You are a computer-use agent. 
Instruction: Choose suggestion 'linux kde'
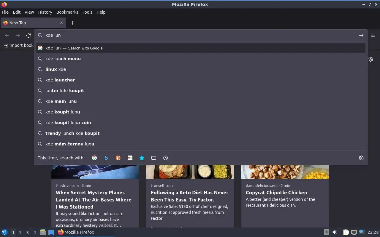201,69
